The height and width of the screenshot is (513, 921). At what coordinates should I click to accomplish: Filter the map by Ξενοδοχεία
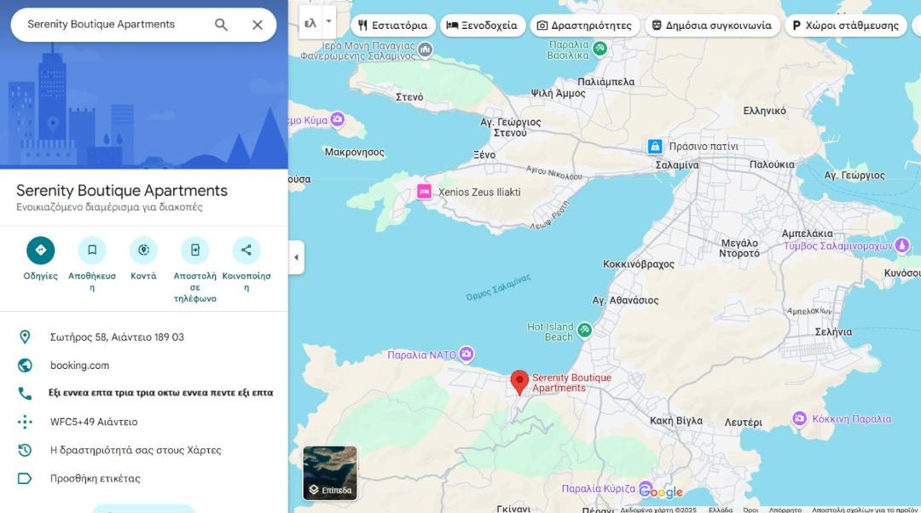(x=482, y=26)
